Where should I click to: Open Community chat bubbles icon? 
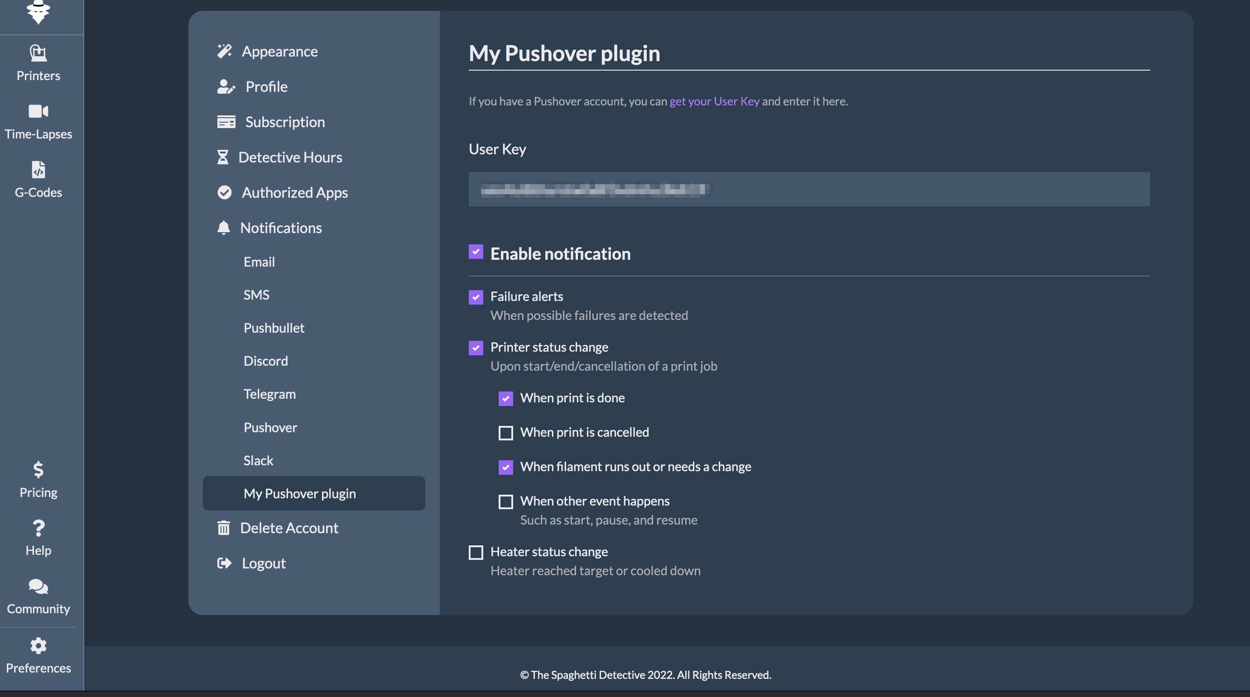(x=38, y=587)
